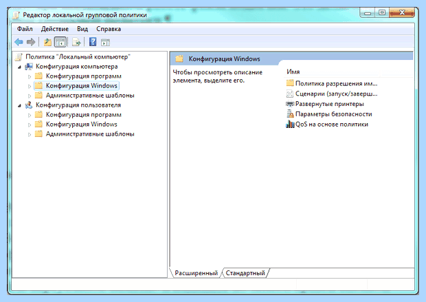Minimize the Редактор локальной групповой политики window
Screen dimensions: 426x302
368,13
